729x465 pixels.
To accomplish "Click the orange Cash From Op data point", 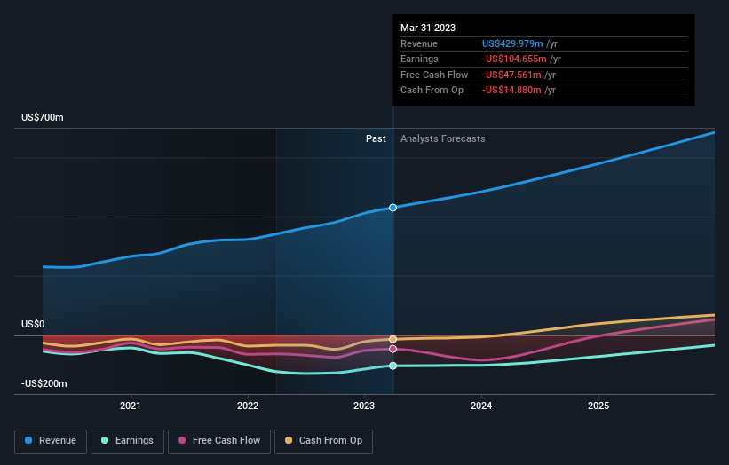I will pyautogui.click(x=392, y=339).
